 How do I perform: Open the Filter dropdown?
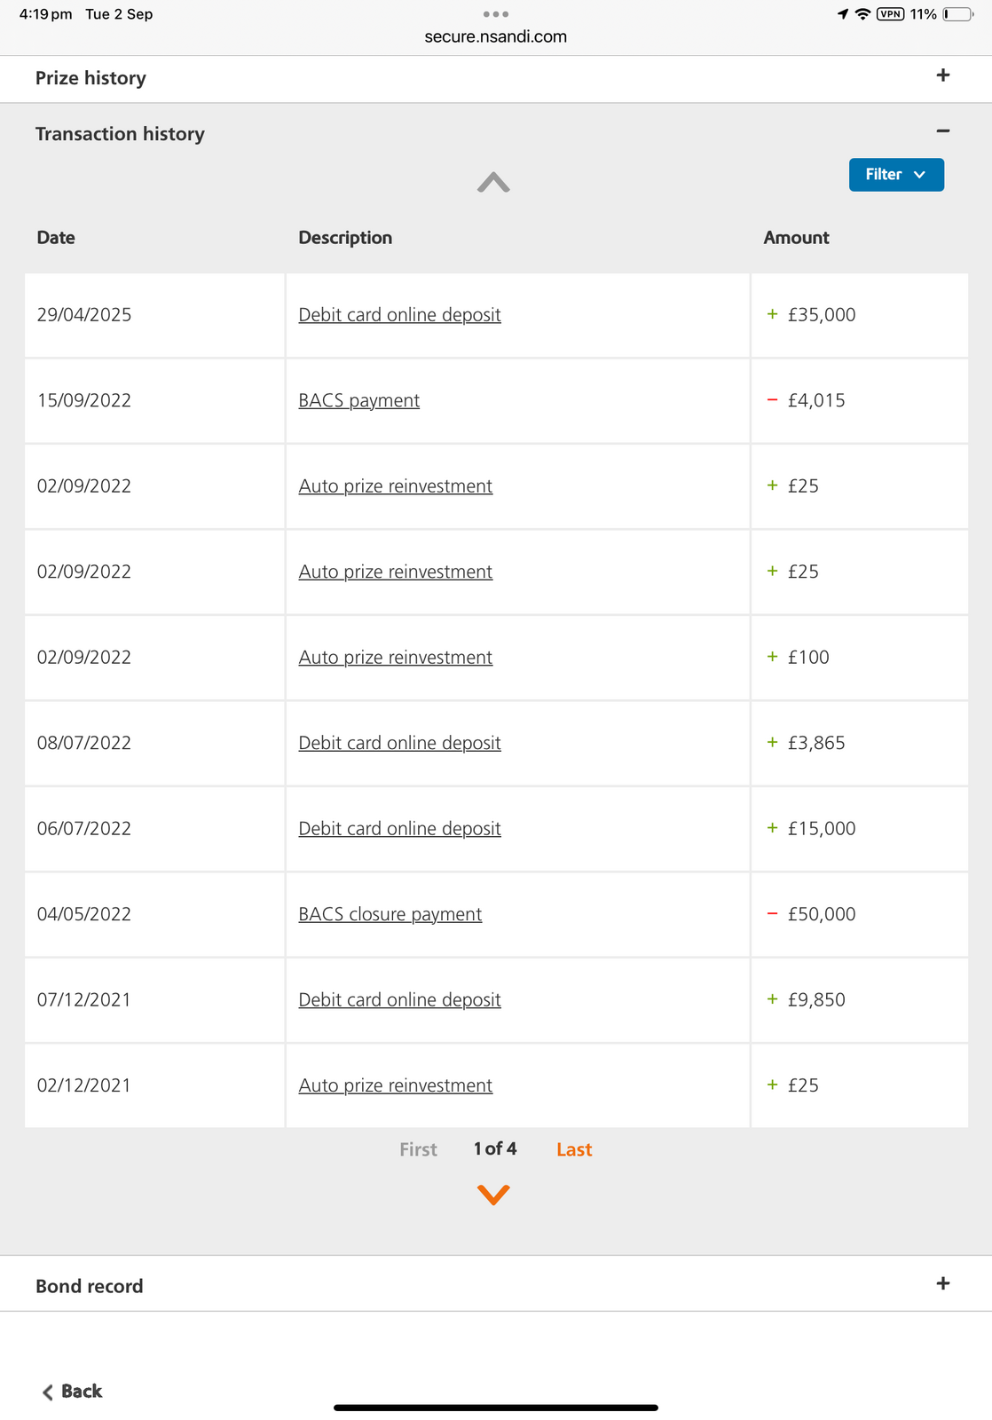click(895, 175)
